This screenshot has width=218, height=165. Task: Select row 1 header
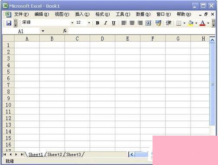(8, 45)
